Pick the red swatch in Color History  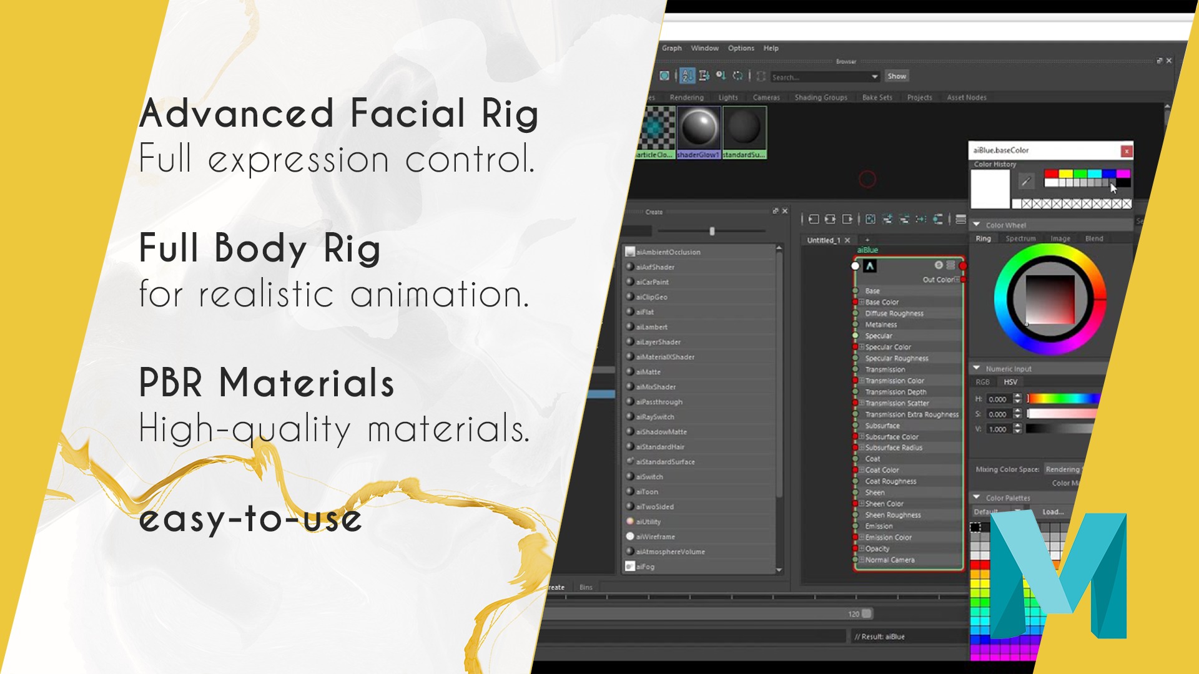1050,173
